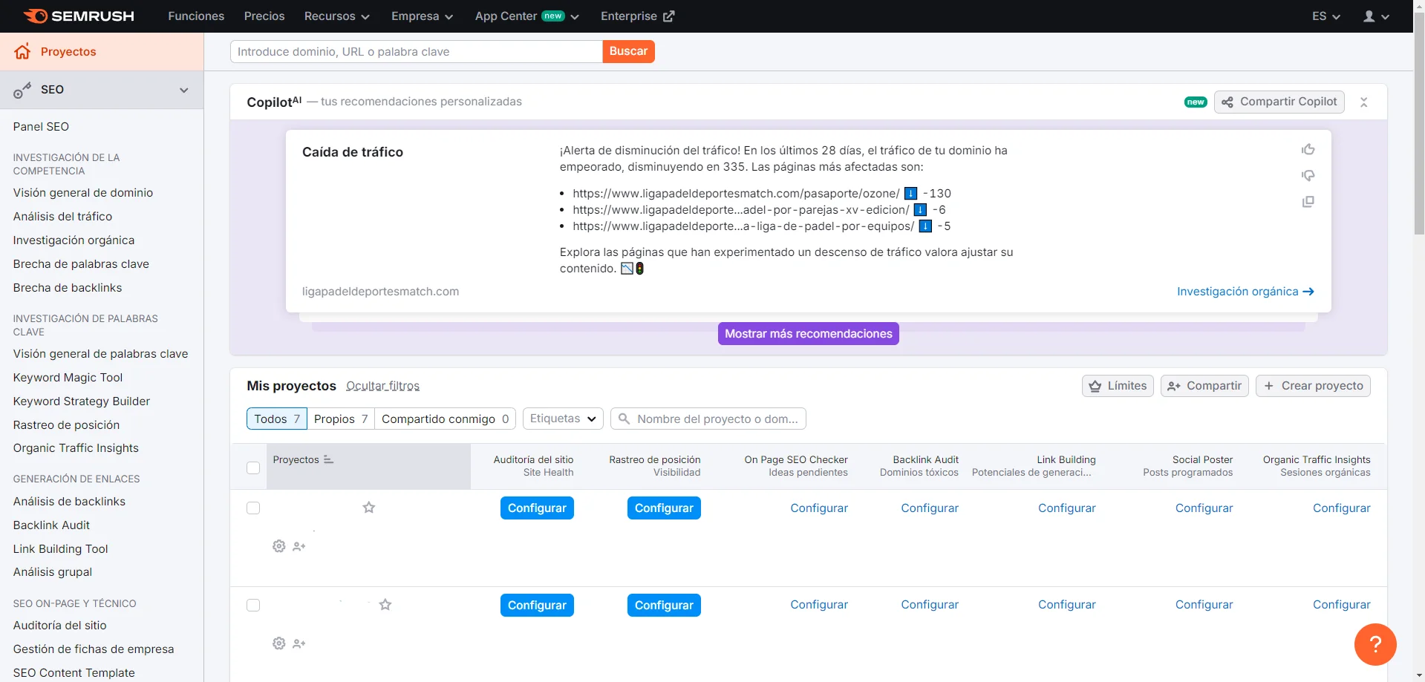Click the thumbs down feedback icon

pos(1308,176)
